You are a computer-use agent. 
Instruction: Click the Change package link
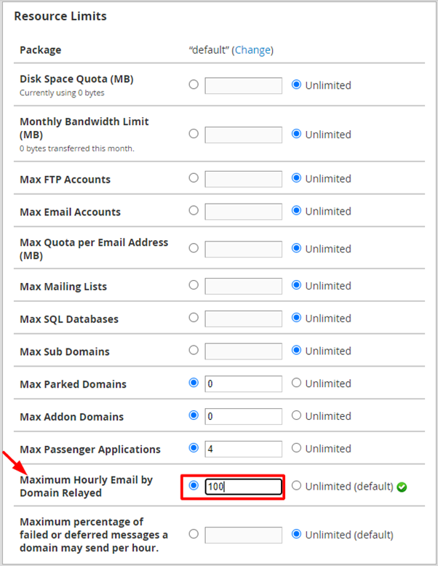click(x=252, y=50)
